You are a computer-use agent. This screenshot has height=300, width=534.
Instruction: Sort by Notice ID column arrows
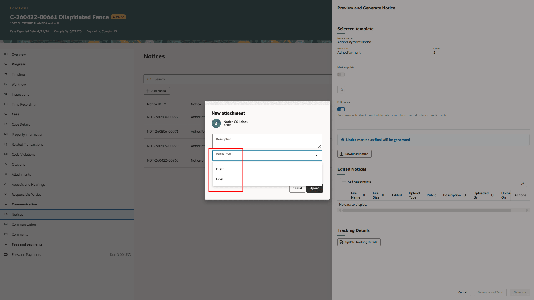165,104
